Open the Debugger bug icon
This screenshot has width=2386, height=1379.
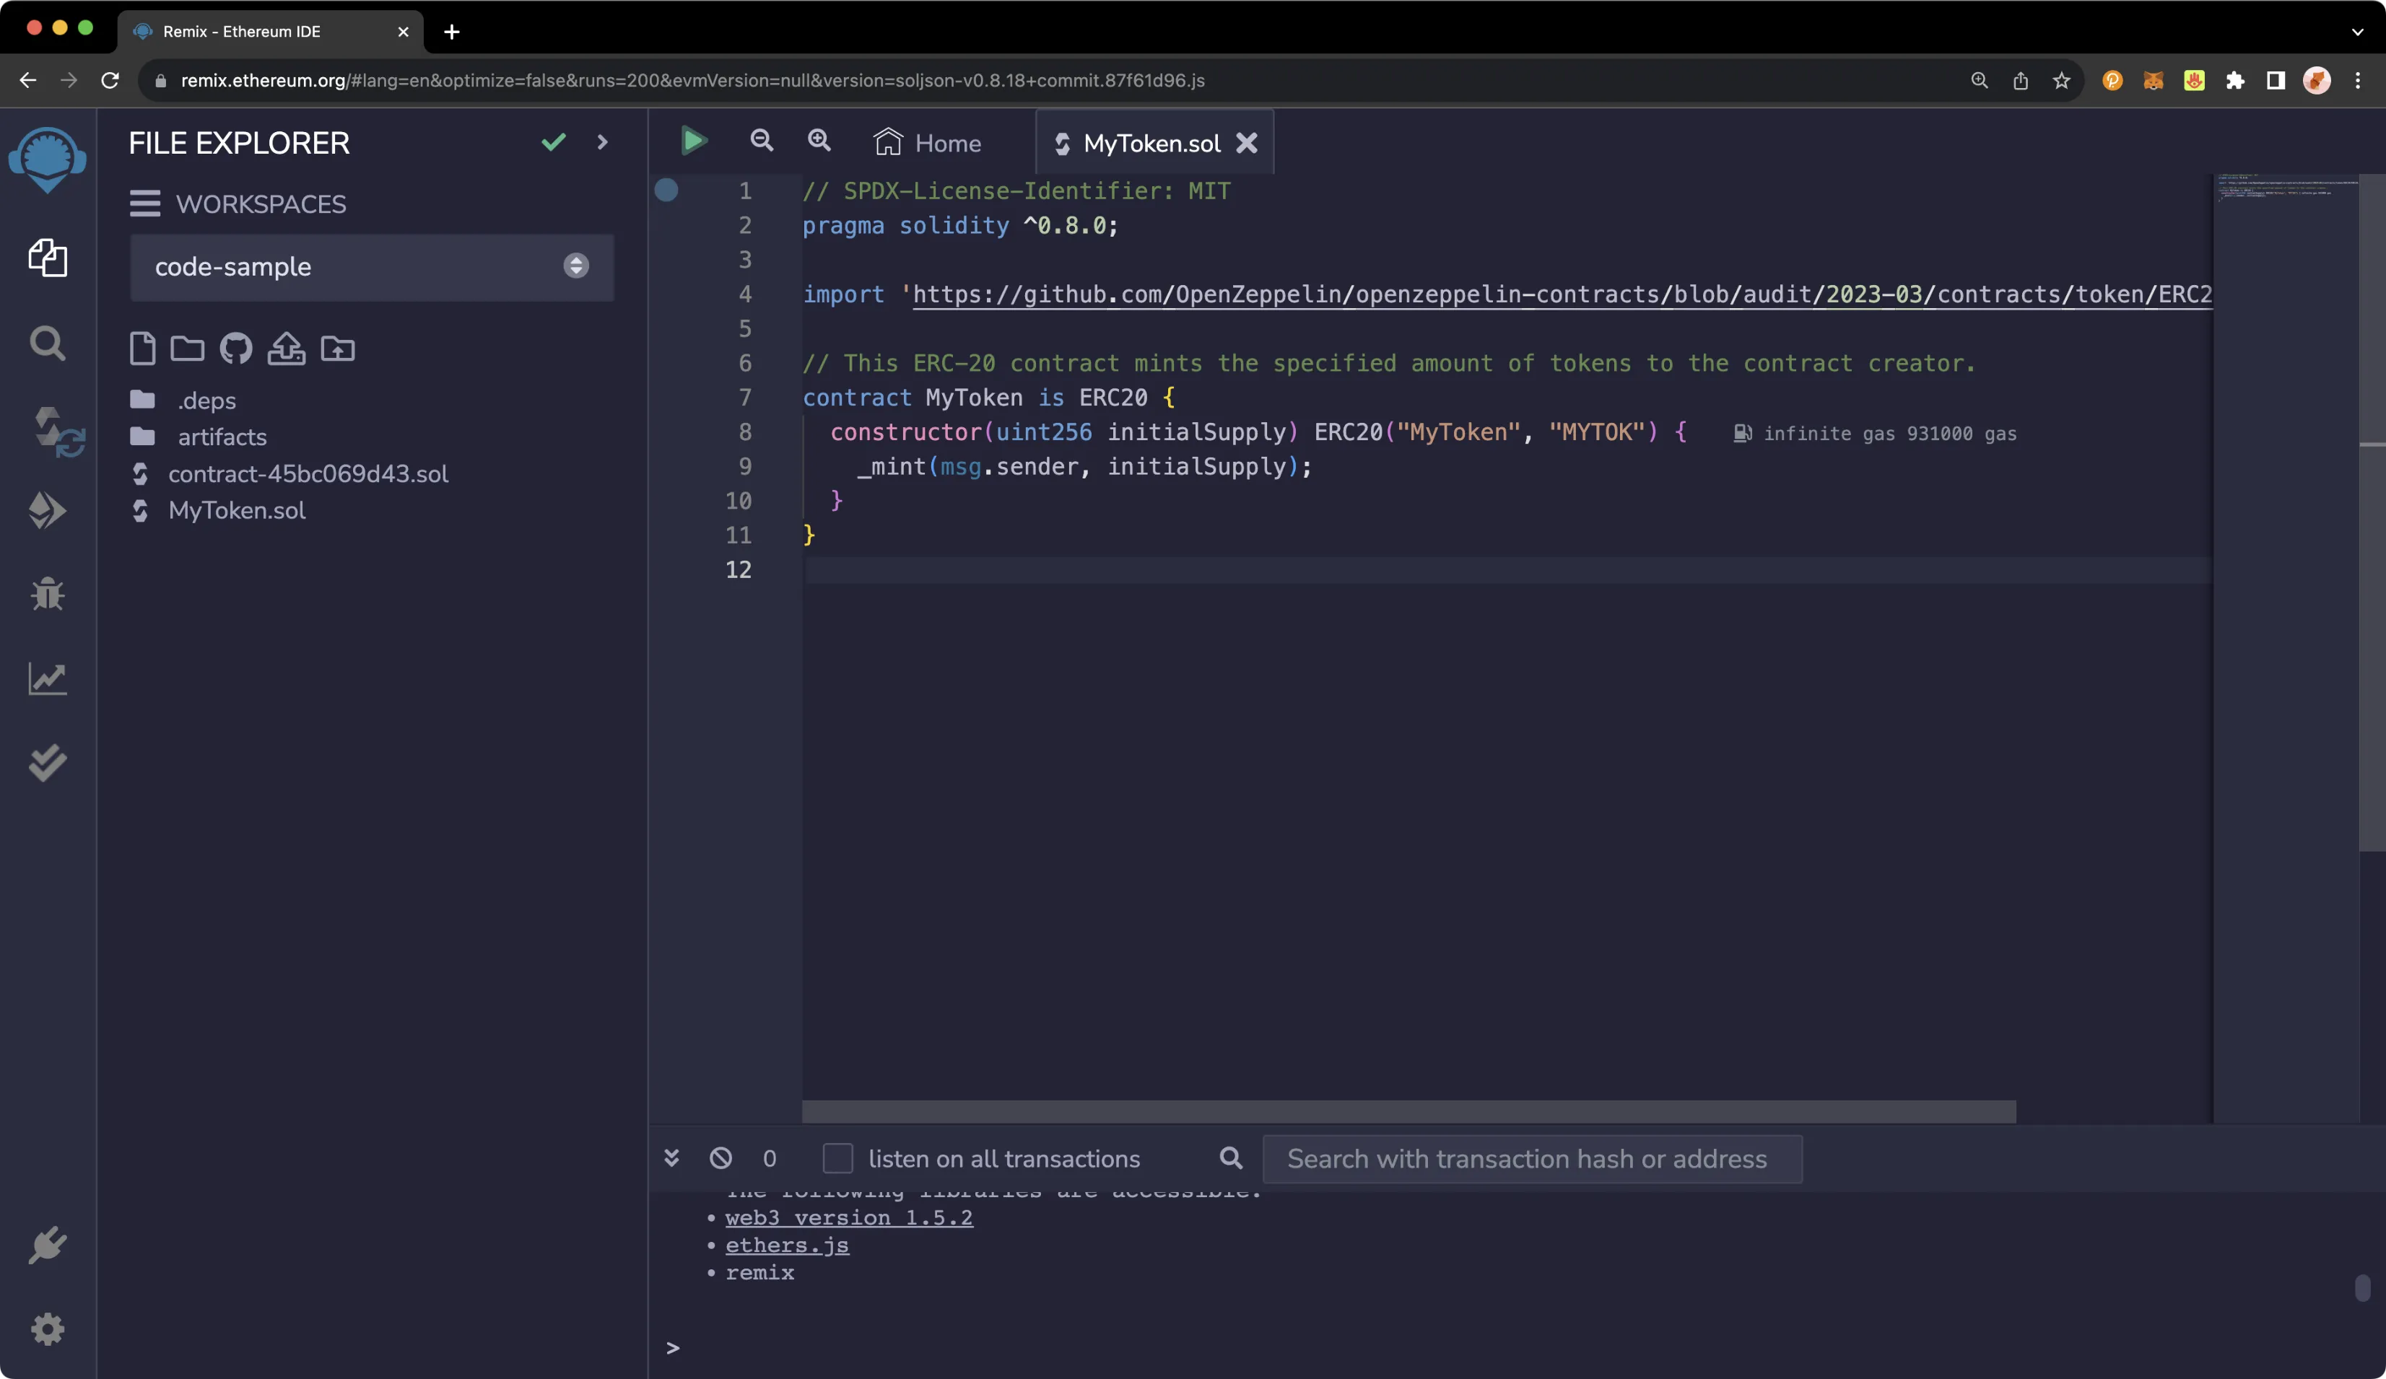pyautogui.click(x=48, y=593)
